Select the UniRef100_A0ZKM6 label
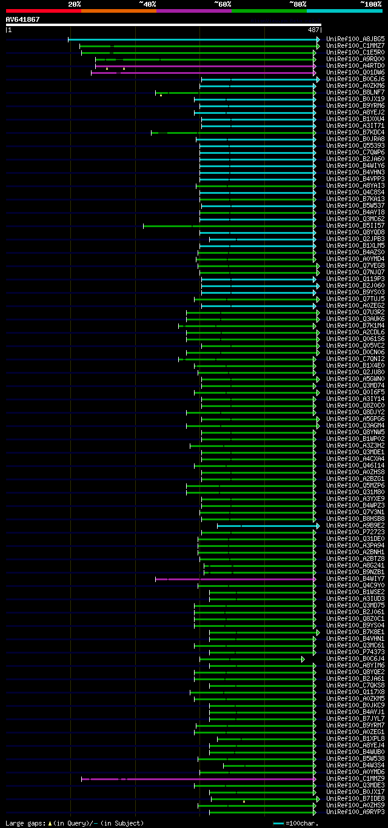The image size is (388, 828). click(355, 86)
